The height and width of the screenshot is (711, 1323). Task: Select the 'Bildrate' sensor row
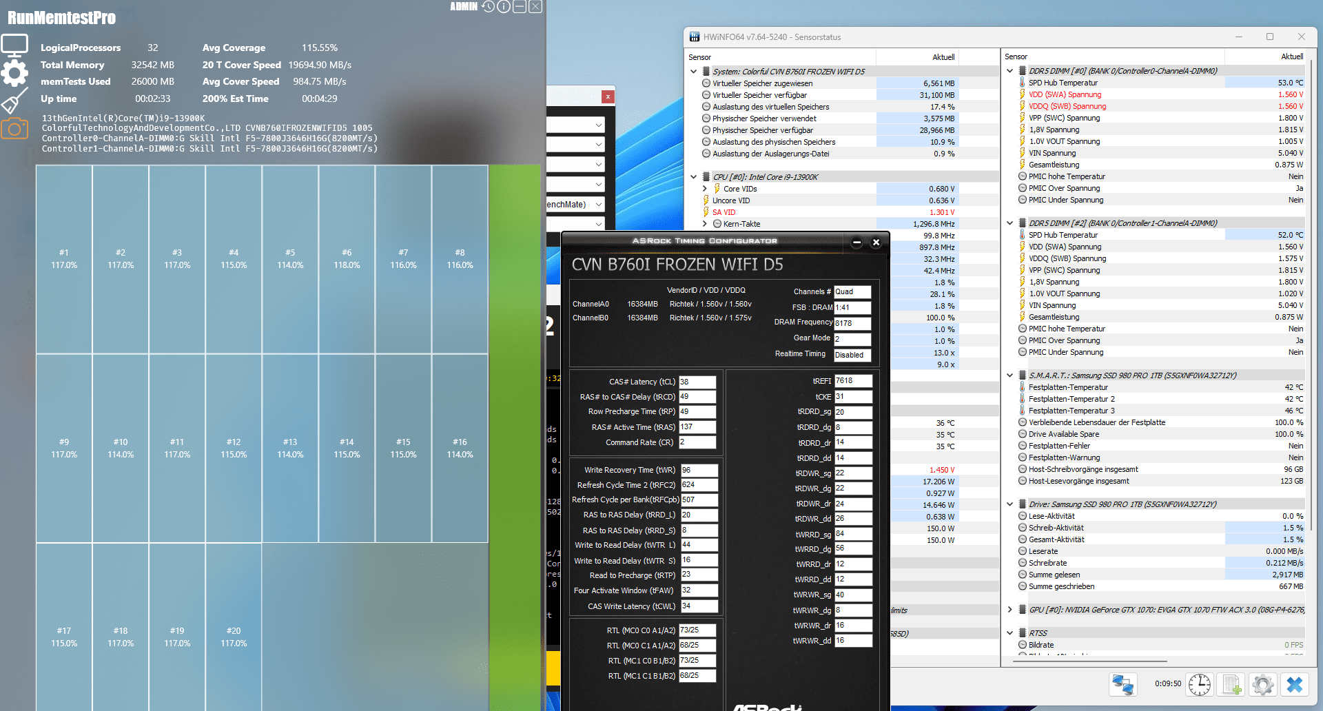tap(1161, 645)
